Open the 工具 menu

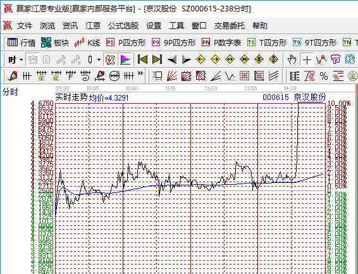[176, 25]
